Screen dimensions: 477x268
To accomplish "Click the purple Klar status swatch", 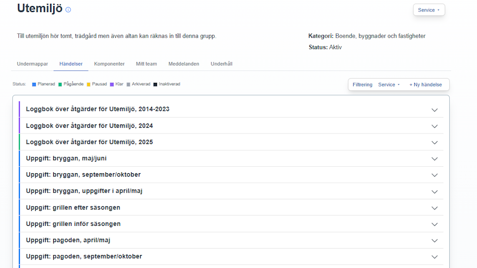I will tap(112, 84).
